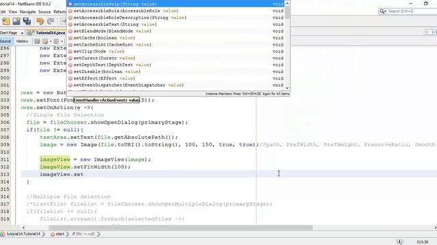The image size is (437, 245).
Task: Open the Navigate menu
Action: (x=27, y=12)
